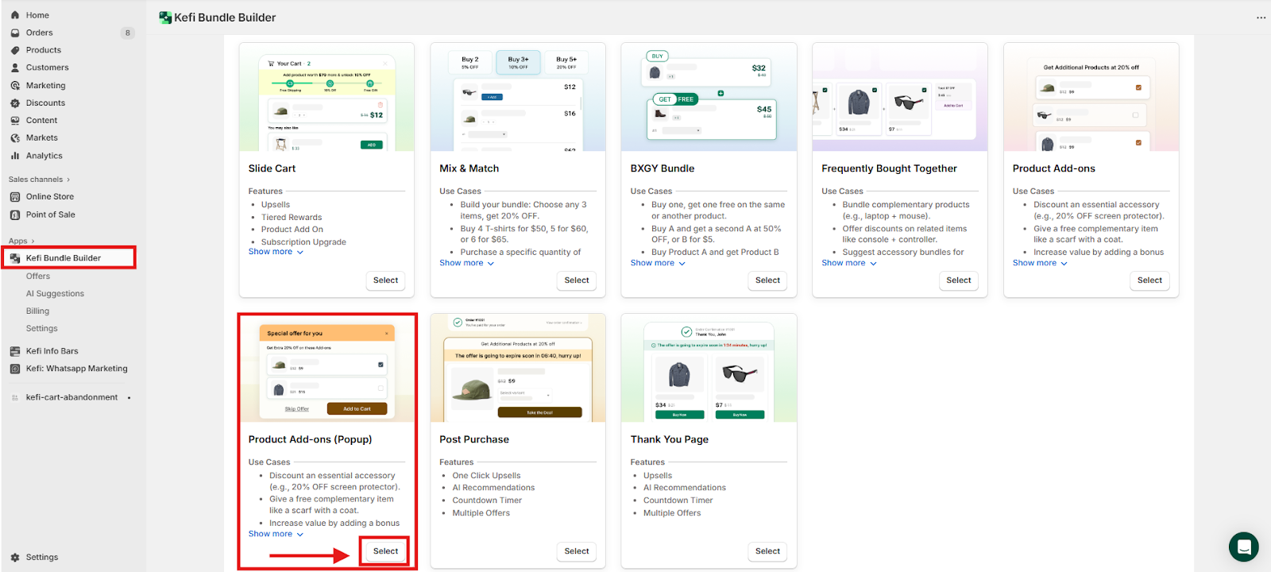Open Billing under Kefi Bundle Builder
The image size is (1271, 572).
37,311
